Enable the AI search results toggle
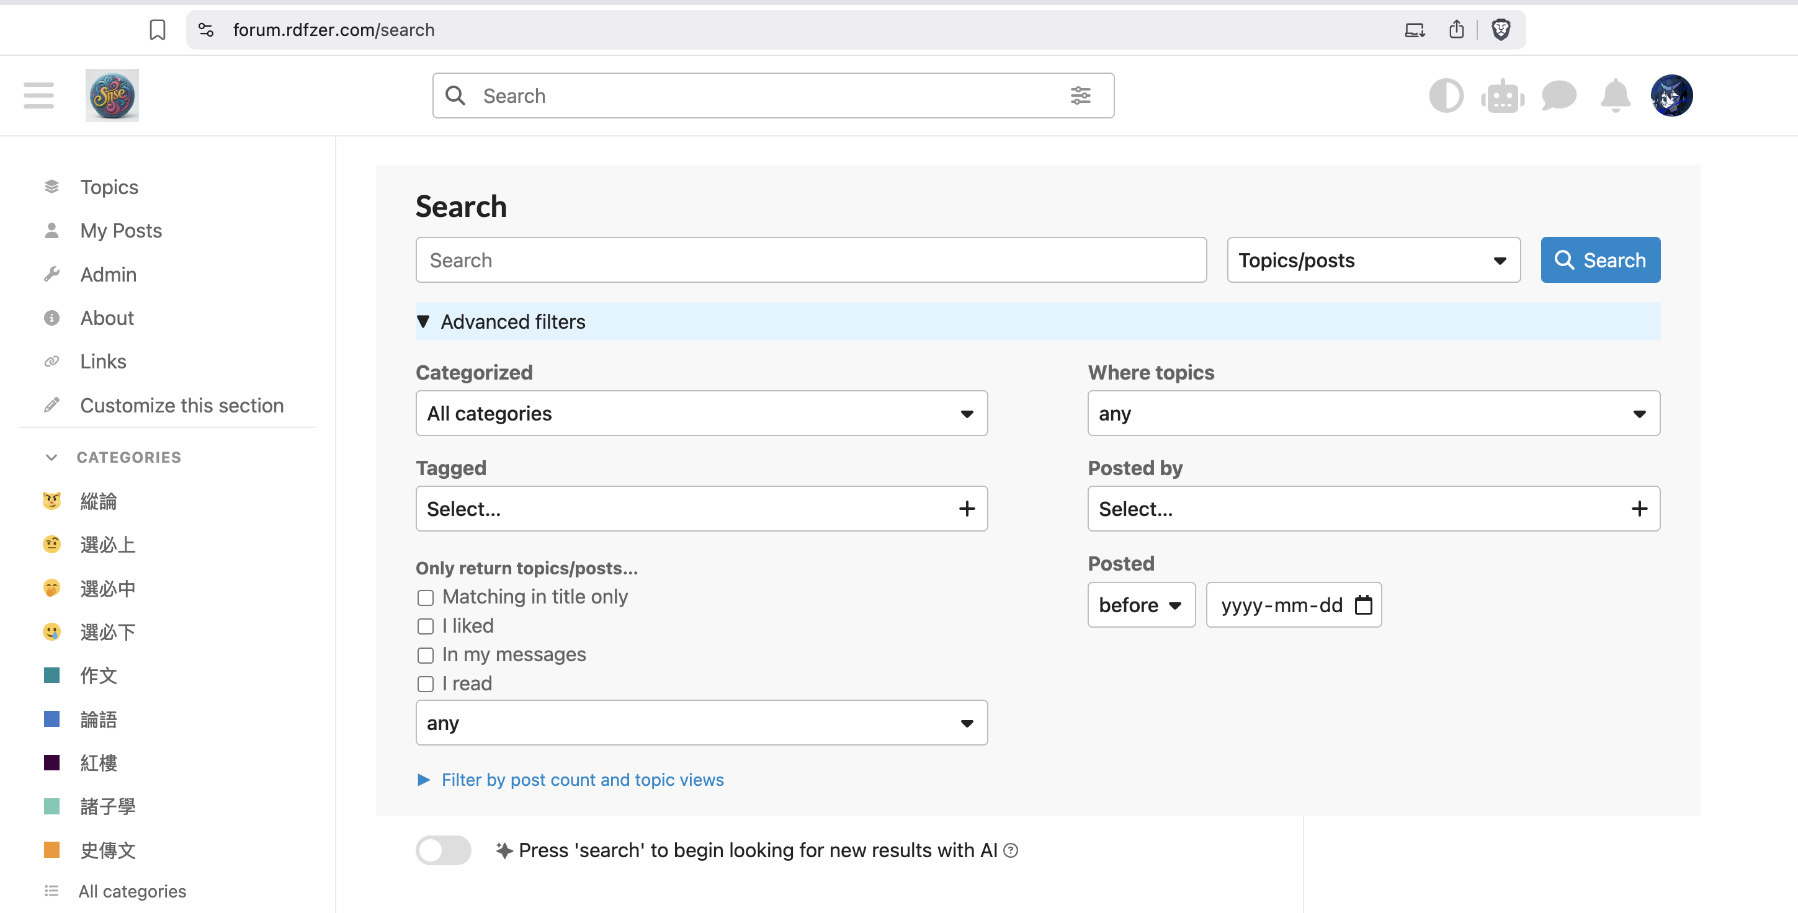1798x913 pixels. pos(444,850)
